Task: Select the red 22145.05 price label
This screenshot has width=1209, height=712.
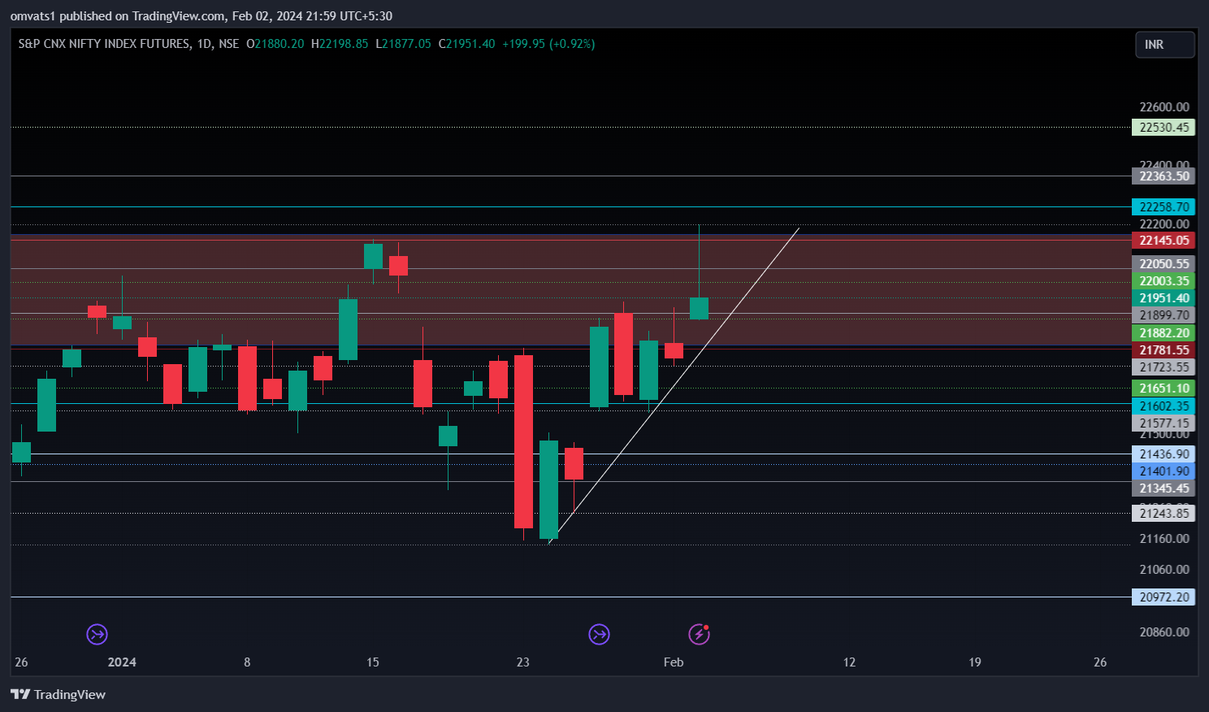Action: 1163,241
